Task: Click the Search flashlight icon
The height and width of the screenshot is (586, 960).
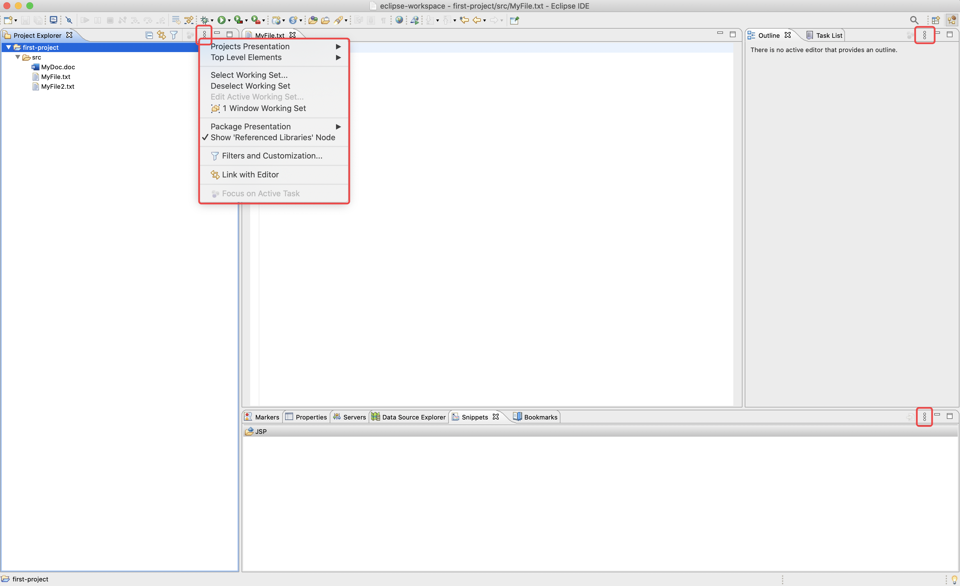Action: [338, 20]
